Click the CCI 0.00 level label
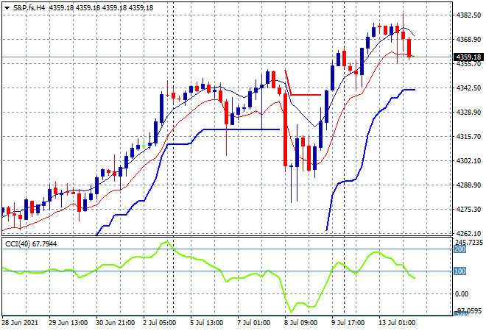Image resolution: width=486 pixels, height=331 pixels. (462, 293)
